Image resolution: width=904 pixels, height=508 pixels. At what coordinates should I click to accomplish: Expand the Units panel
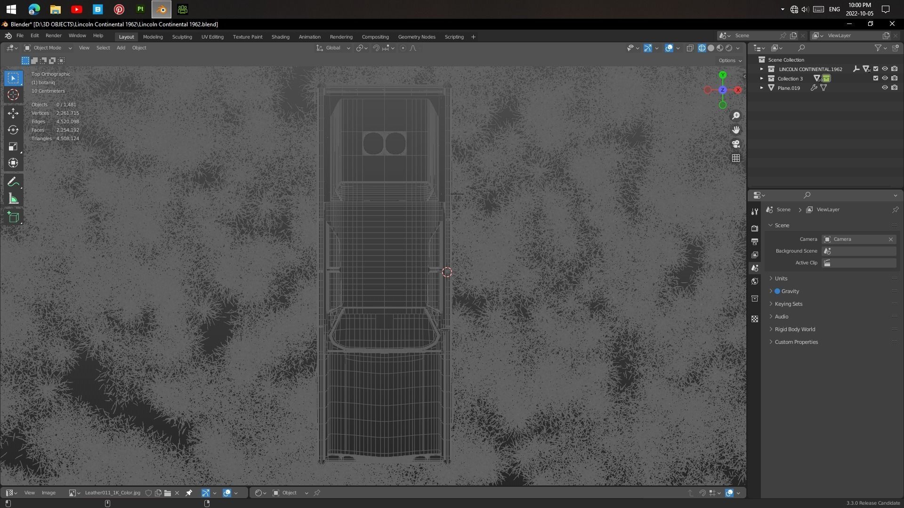point(781,278)
